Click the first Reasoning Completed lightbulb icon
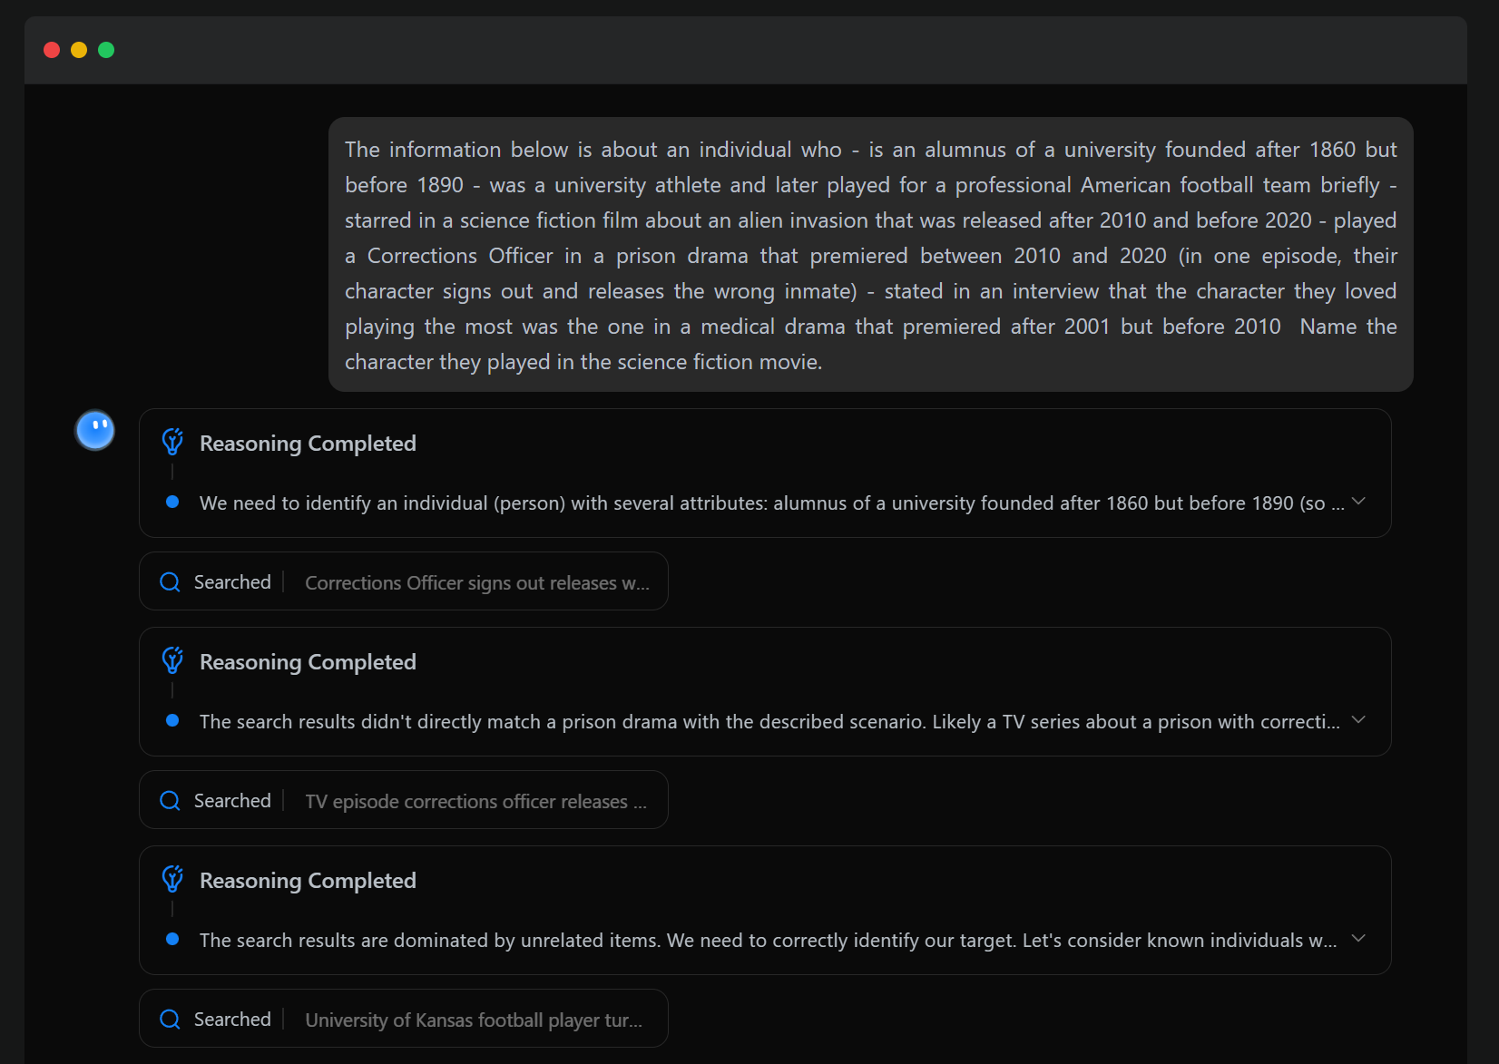 pyautogui.click(x=172, y=443)
